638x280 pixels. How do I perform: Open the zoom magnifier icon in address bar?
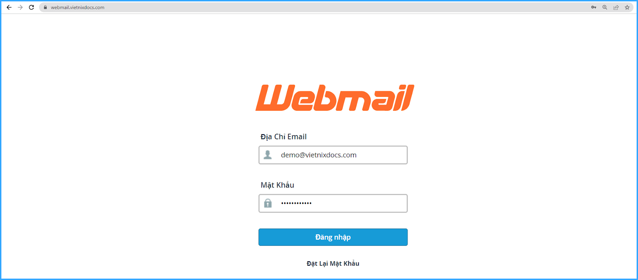605,7
